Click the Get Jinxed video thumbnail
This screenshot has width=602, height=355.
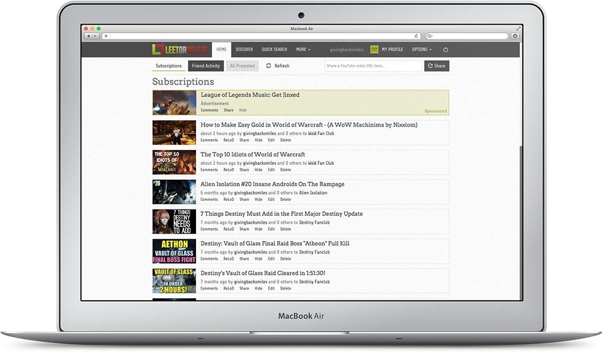174,102
